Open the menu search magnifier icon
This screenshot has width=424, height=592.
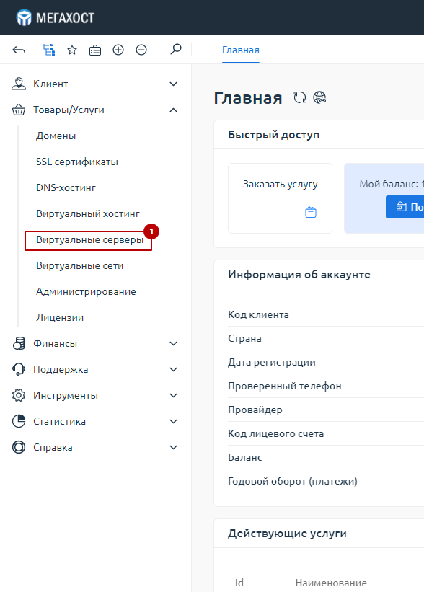pyautogui.click(x=175, y=50)
